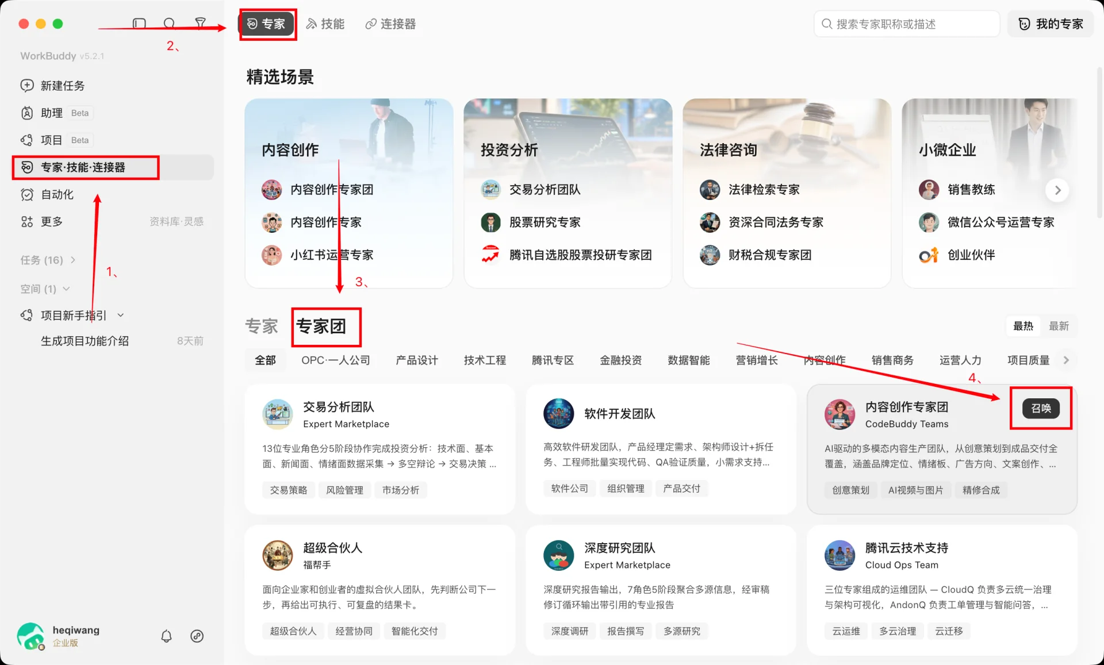Screen dimensions: 1104x665
Task: Filter by the 全部 category
Action: click(265, 360)
